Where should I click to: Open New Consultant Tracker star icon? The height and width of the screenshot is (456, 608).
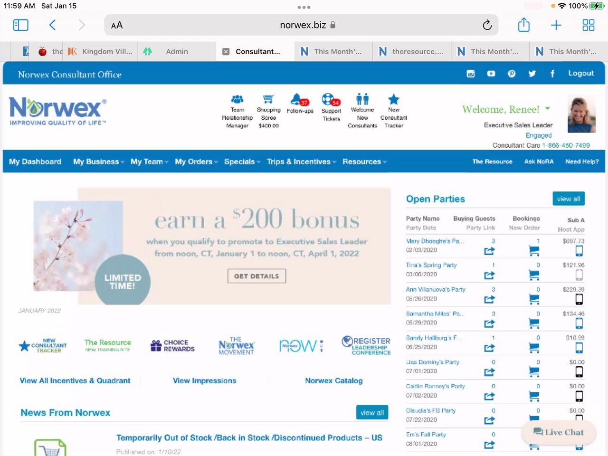(x=393, y=99)
